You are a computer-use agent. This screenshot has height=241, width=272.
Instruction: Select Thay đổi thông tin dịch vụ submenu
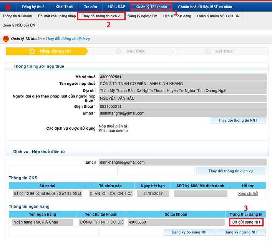(x=101, y=16)
